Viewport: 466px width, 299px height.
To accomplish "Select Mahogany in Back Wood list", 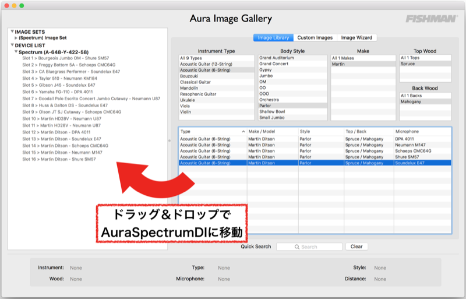I will pos(425,101).
